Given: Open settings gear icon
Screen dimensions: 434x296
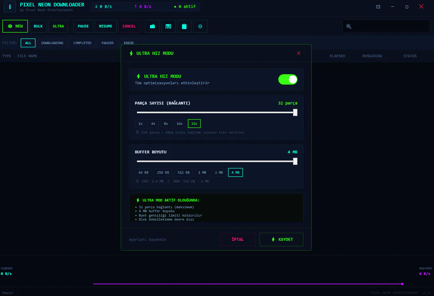Looking at the screenshot, I should pos(200,26).
